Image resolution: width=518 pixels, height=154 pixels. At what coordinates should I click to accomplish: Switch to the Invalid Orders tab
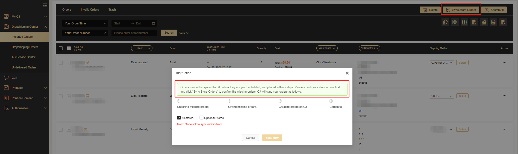(90, 10)
